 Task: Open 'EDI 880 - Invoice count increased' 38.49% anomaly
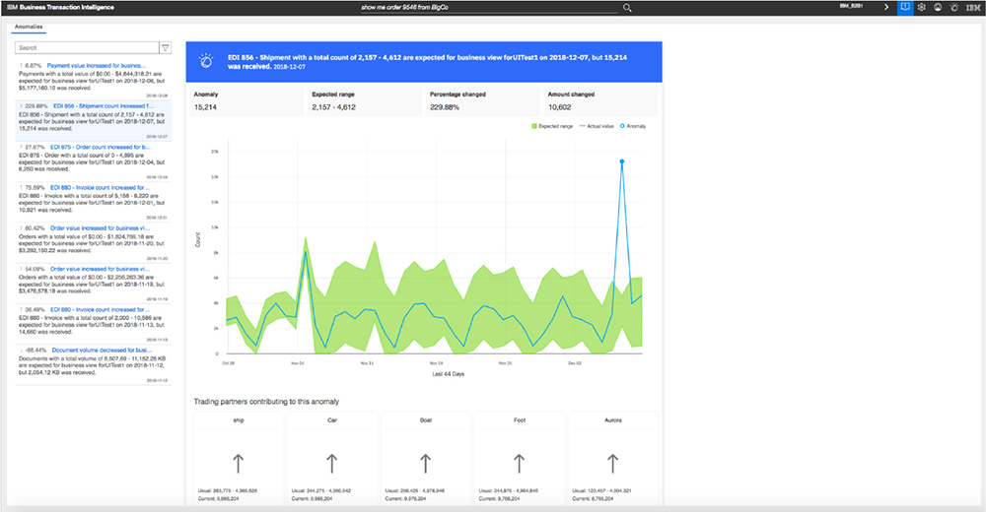point(100,310)
